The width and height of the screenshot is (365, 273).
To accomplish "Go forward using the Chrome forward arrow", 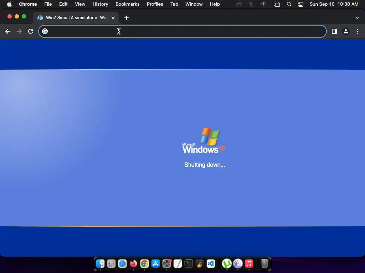I will pyautogui.click(x=19, y=31).
